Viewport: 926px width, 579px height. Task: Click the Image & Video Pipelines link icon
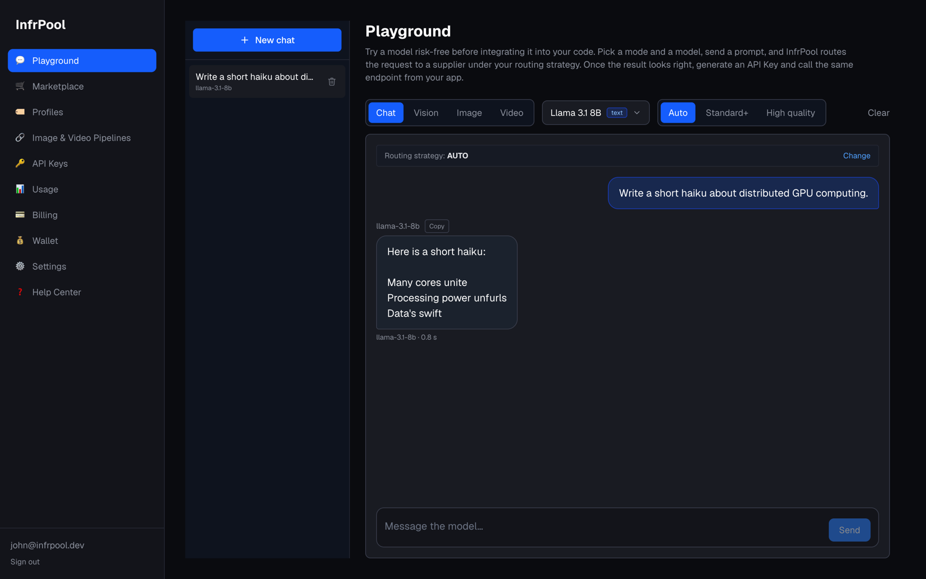point(20,138)
